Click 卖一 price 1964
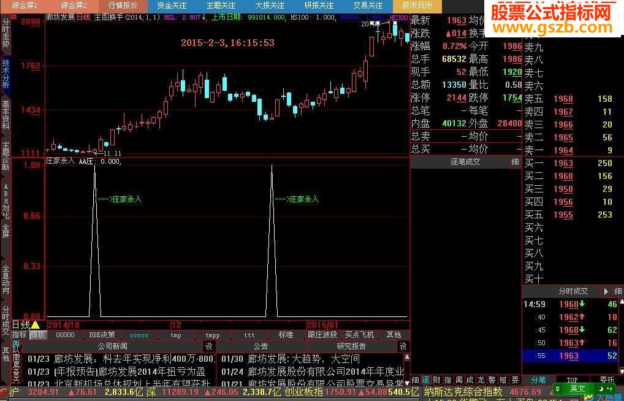The image size is (624, 401). [563, 150]
